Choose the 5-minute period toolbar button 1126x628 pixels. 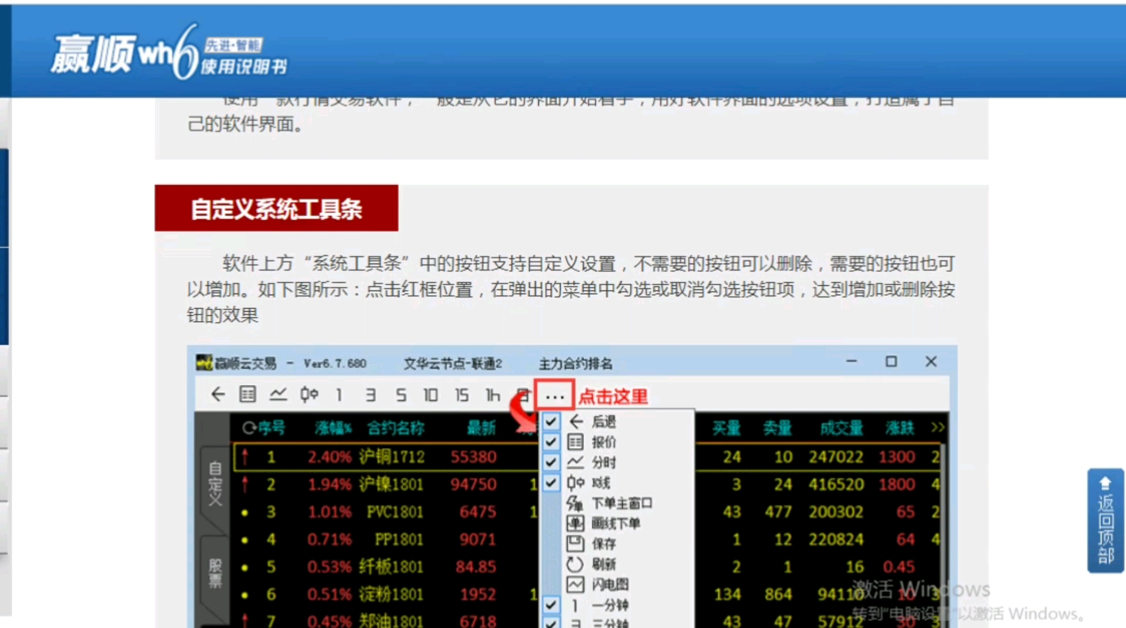pyautogui.click(x=401, y=395)
